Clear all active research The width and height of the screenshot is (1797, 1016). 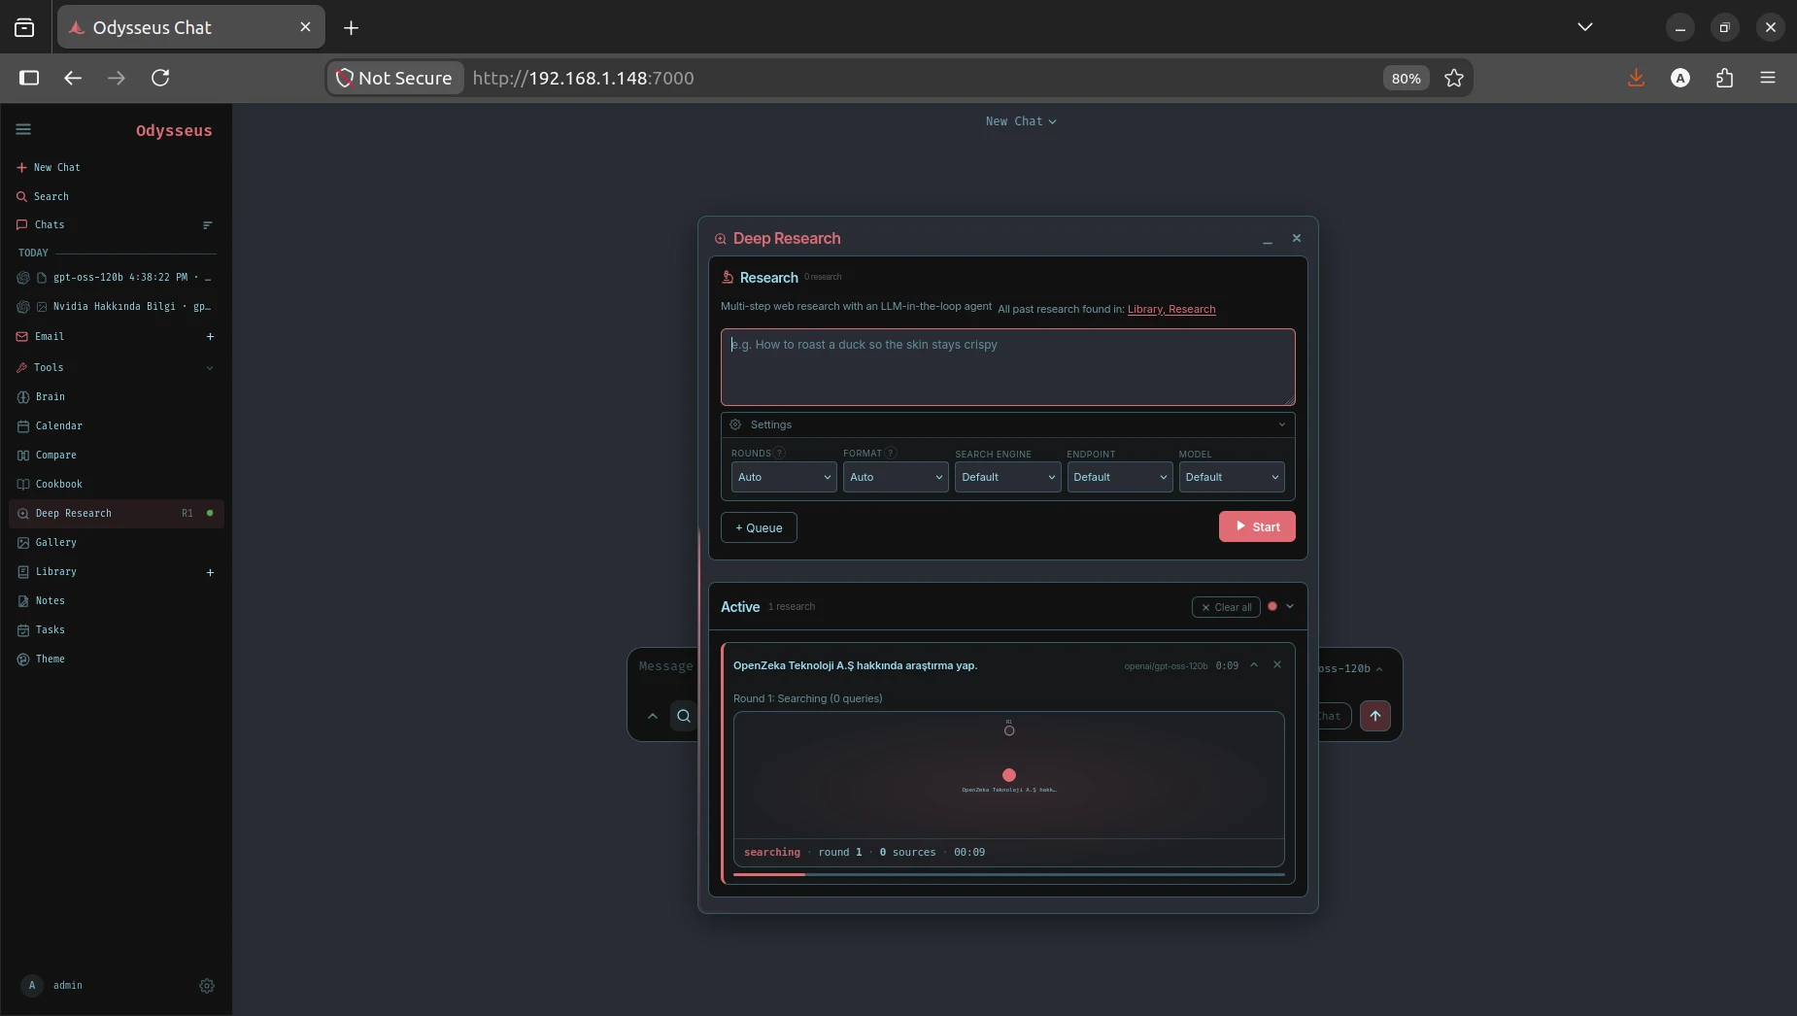tap(1226, 607)
